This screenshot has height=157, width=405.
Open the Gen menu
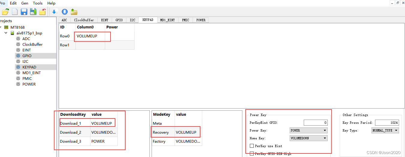(25, 3)
